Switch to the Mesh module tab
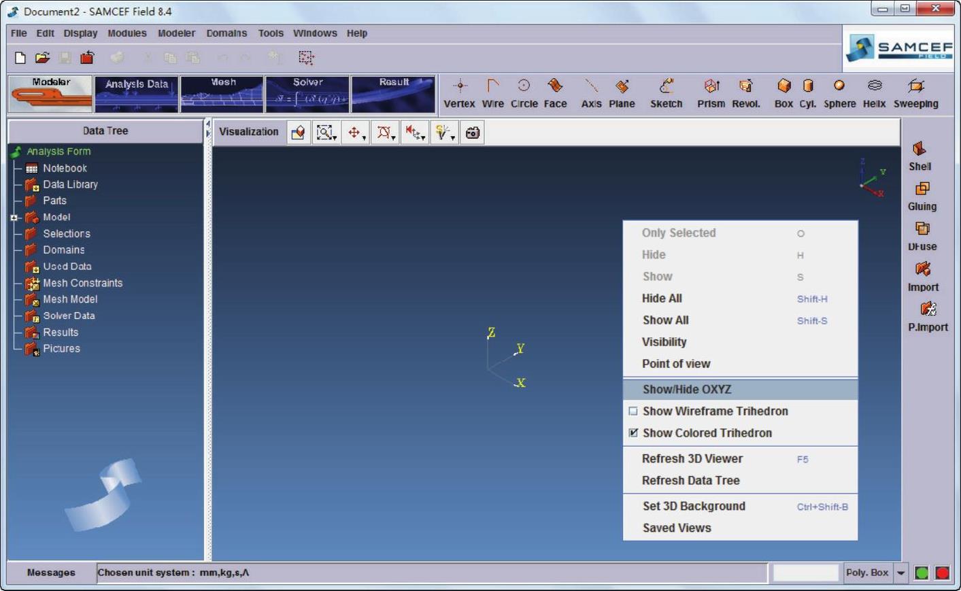 tap(222, 94)
